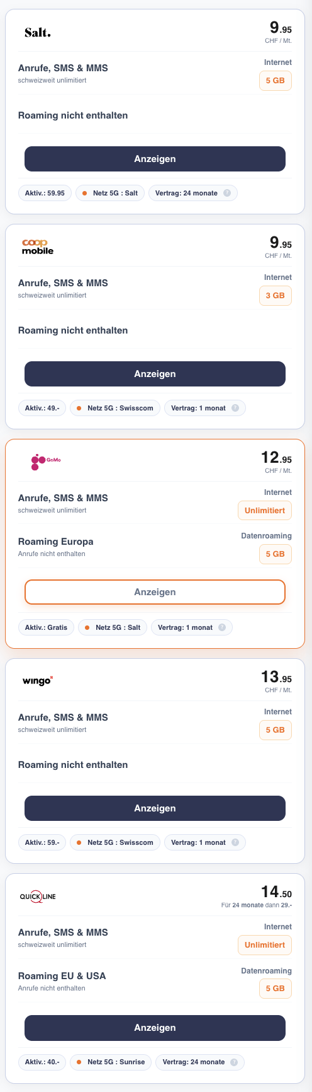
Task: Open help icon beside Salt's 24 monate contract
Action: (227, 193)
